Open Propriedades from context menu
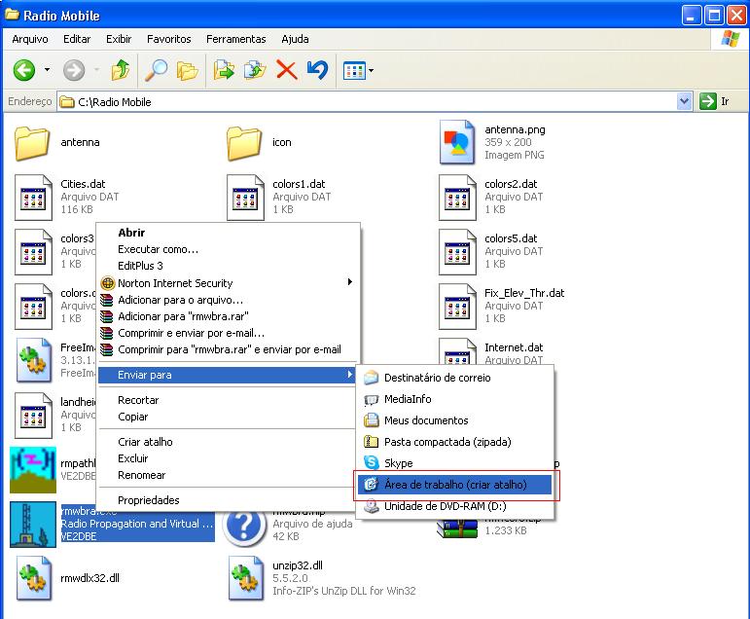This screenshot has height=619, width=750. 227,500
